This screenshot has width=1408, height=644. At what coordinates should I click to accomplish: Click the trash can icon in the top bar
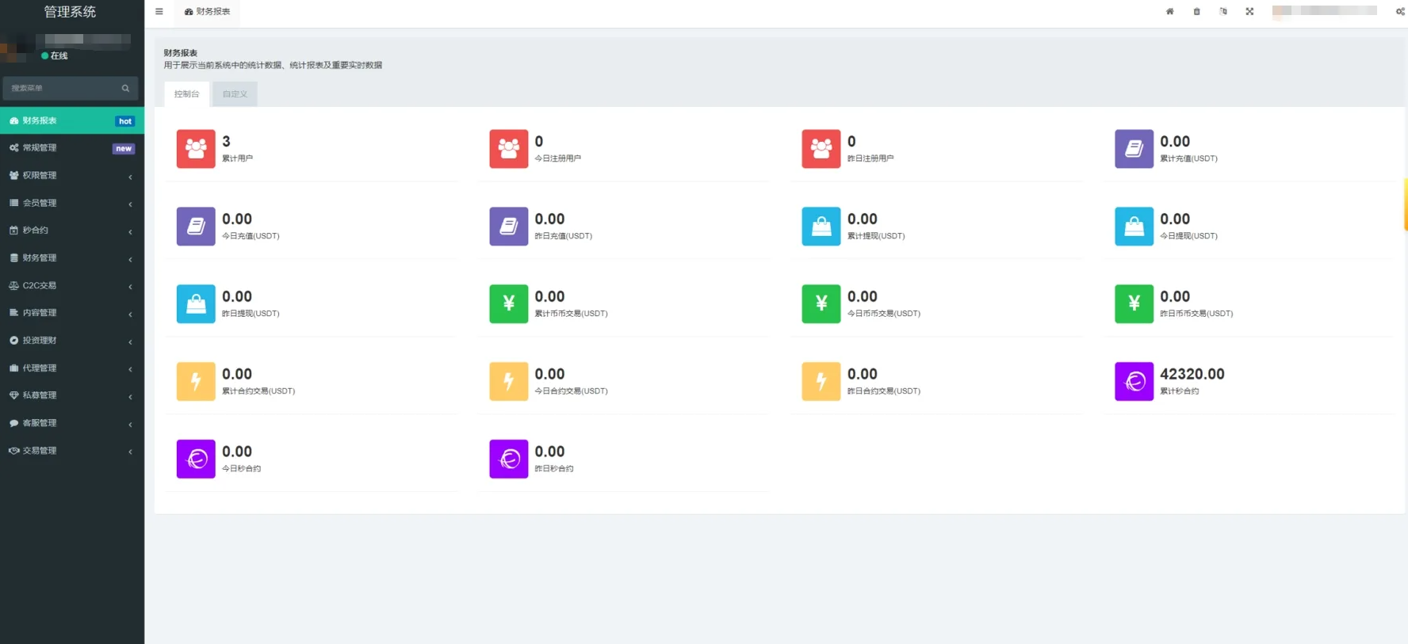pos(1196,11)
